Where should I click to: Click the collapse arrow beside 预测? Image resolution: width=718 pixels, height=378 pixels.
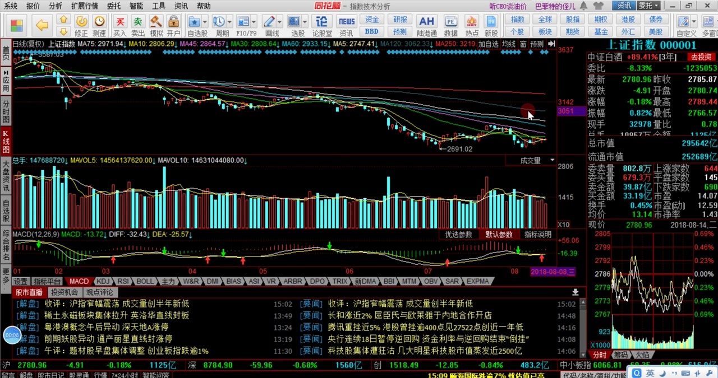[x=551, y=44]
